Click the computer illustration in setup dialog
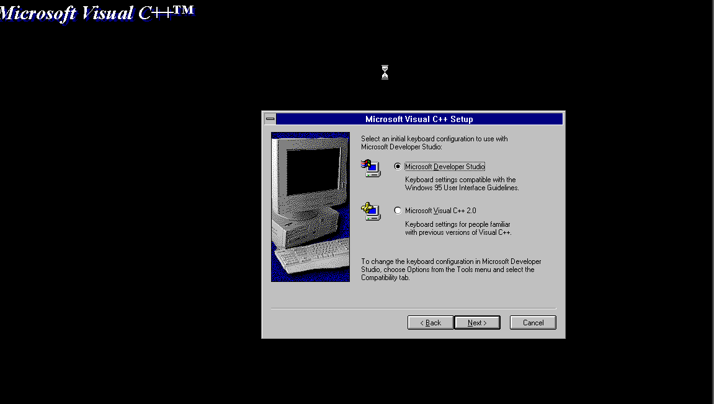This screenshot has height=404, width=714. pyautogui.click(x=311, y=207)
